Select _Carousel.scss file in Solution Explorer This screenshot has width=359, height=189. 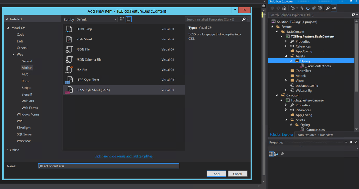click(x=315, y=130)
